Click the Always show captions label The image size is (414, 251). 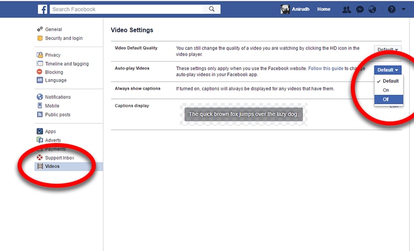coord(137,88)
